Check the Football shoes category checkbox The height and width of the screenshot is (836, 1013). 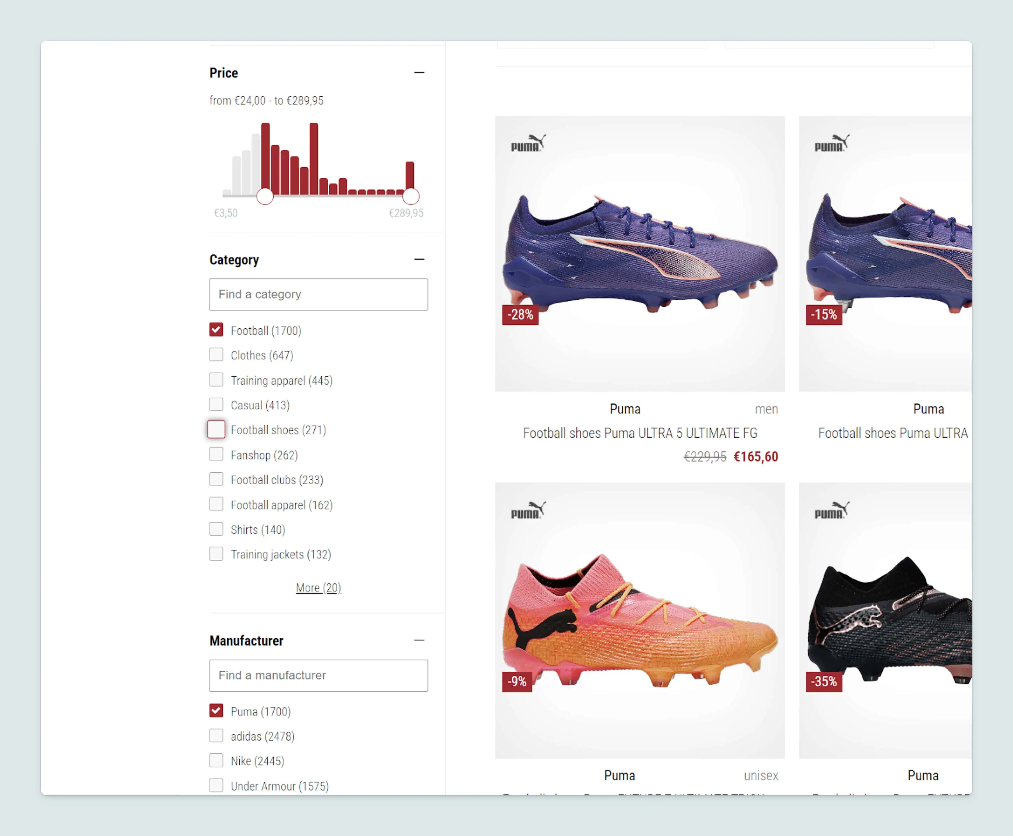click(216, 430)
